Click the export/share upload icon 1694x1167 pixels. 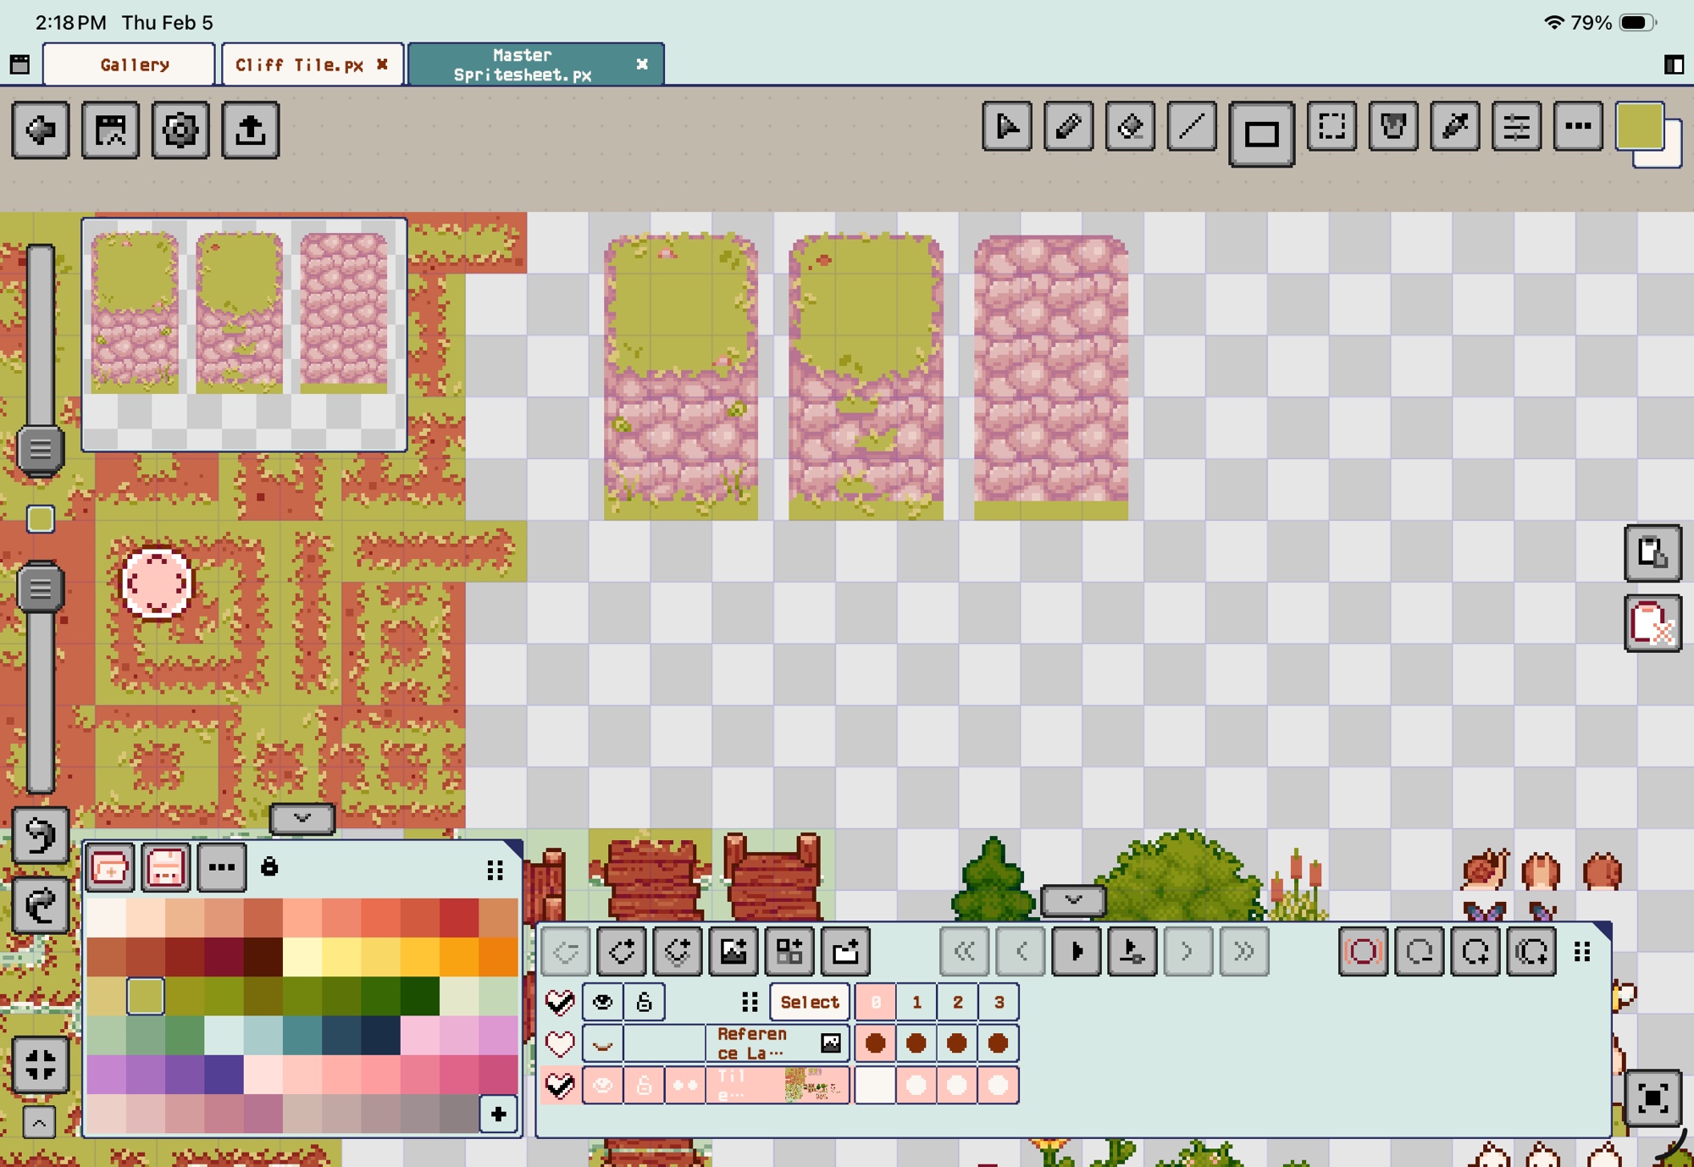pos(250,130)
